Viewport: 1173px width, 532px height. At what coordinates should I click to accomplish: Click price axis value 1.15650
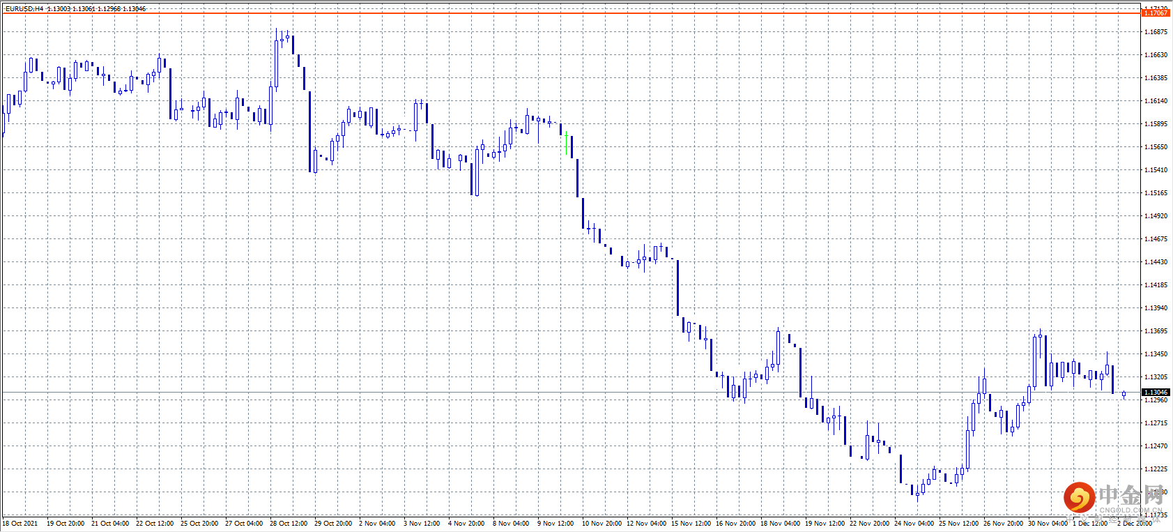(1156, 147)
